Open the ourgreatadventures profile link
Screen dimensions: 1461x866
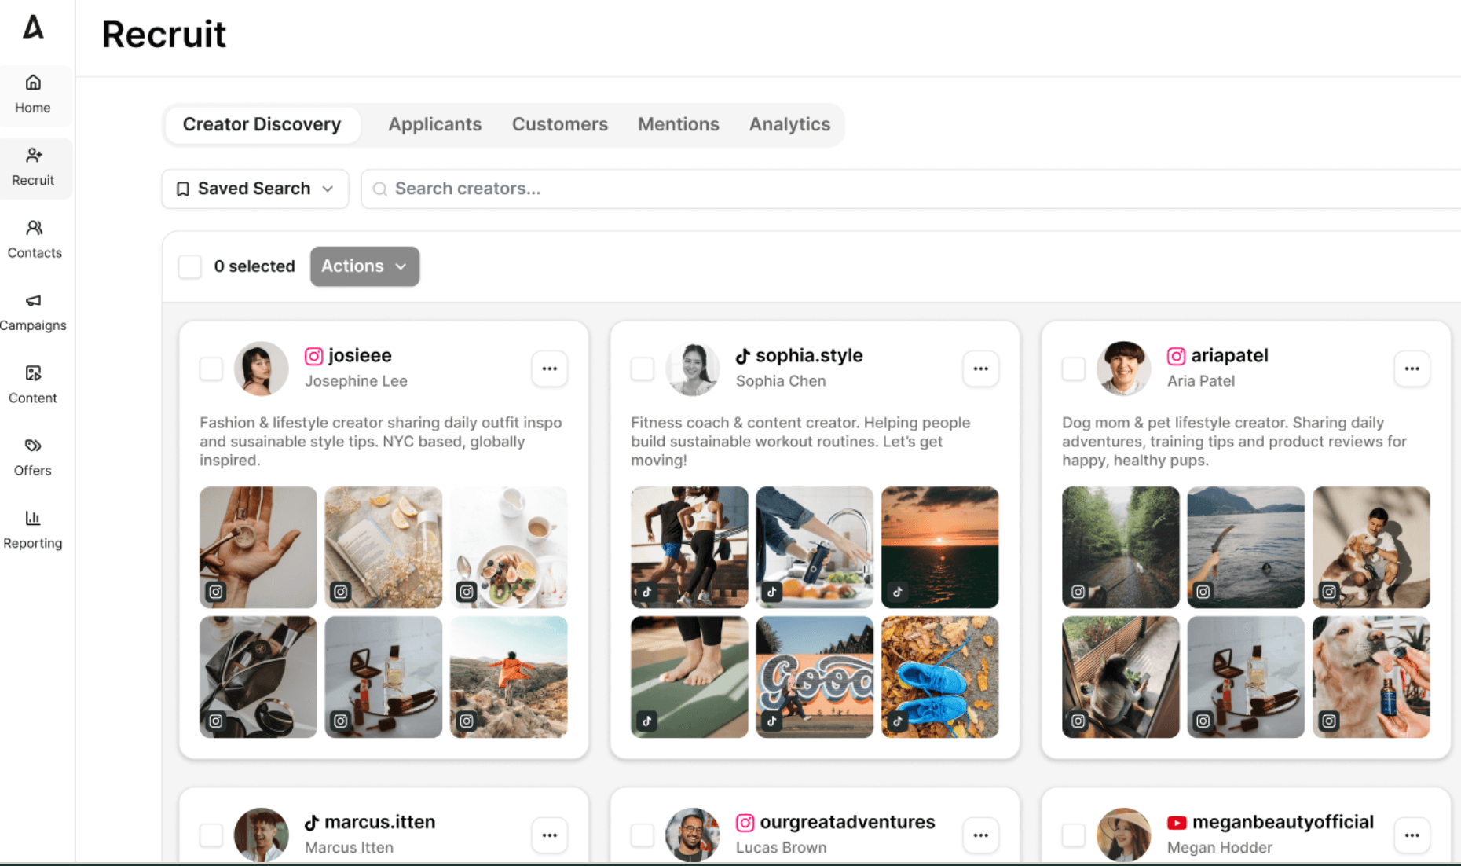click(848, 823)
